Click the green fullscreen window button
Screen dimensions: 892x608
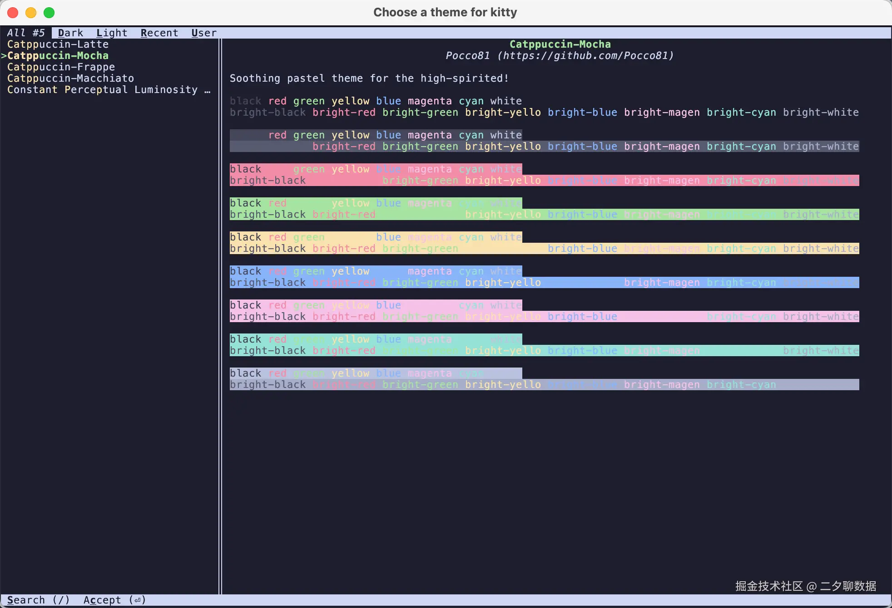point(49,13)
